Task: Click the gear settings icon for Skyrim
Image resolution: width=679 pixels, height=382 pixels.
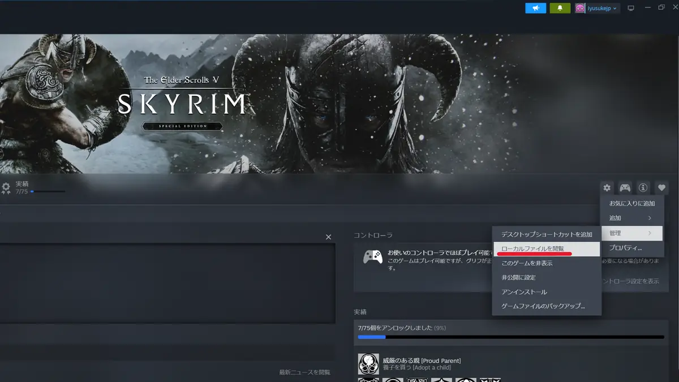Action: click(607, 188)
